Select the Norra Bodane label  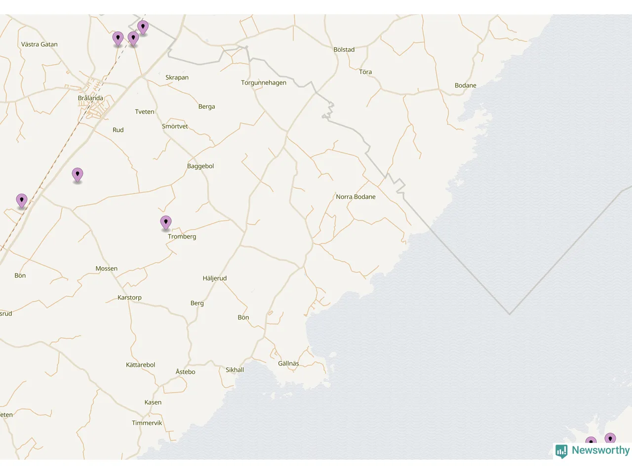point(355,197)
